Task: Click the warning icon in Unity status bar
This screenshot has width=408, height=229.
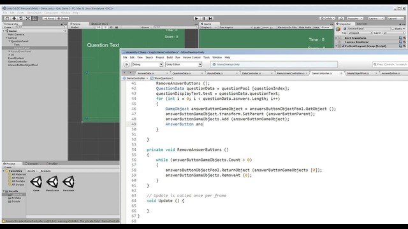Action: pos(4,221)
